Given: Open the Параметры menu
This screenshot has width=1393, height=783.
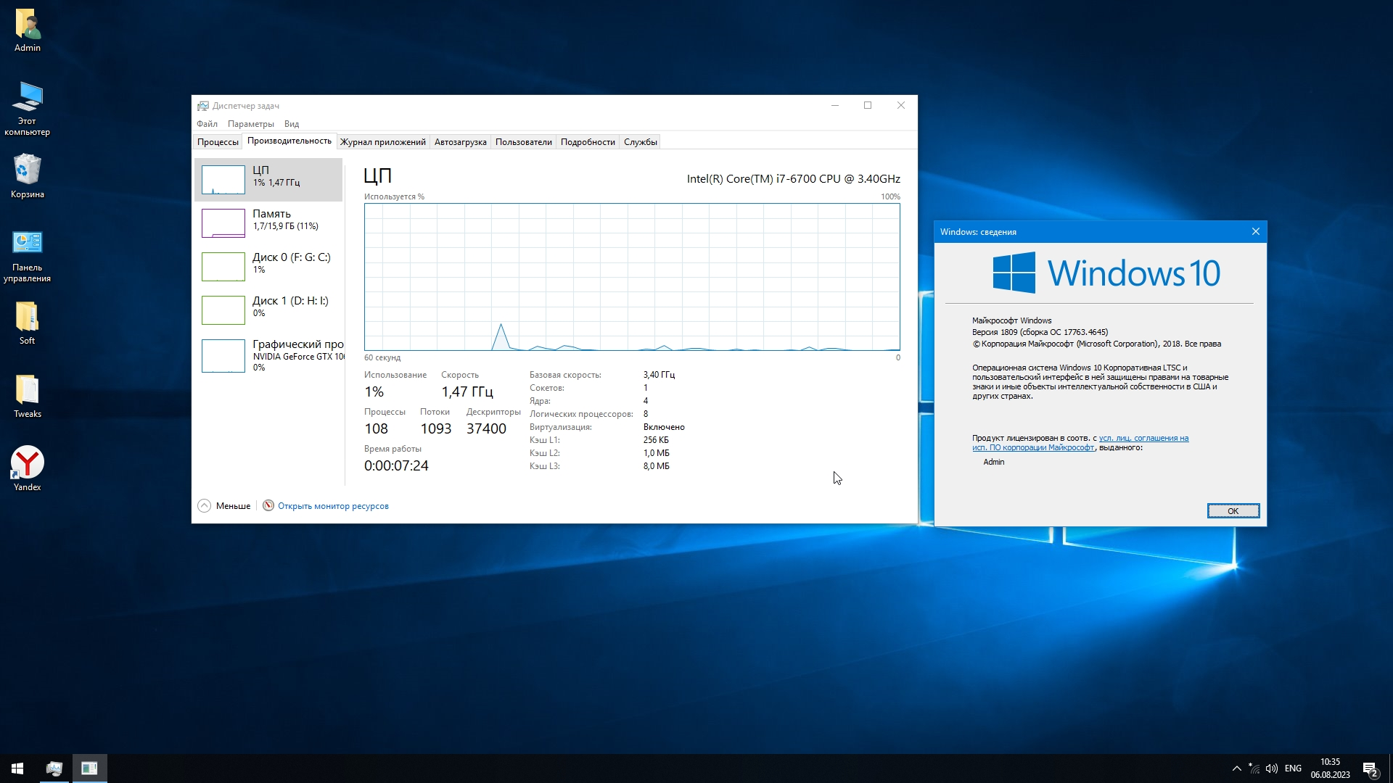Looking at the screenshot, I should (250, 124).
